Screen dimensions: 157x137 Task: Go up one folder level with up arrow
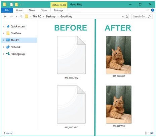pos(21,17)
